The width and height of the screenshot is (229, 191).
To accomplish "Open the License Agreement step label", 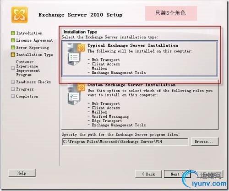I will [34, 40].
